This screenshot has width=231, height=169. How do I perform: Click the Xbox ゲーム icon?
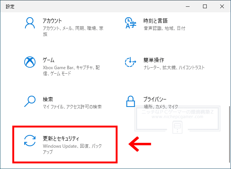point(30,62)
